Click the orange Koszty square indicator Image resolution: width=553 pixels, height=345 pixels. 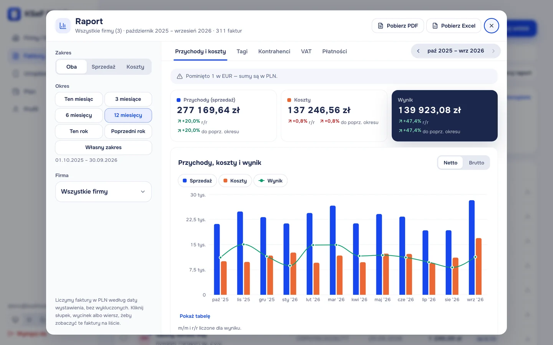click(289, 100)
